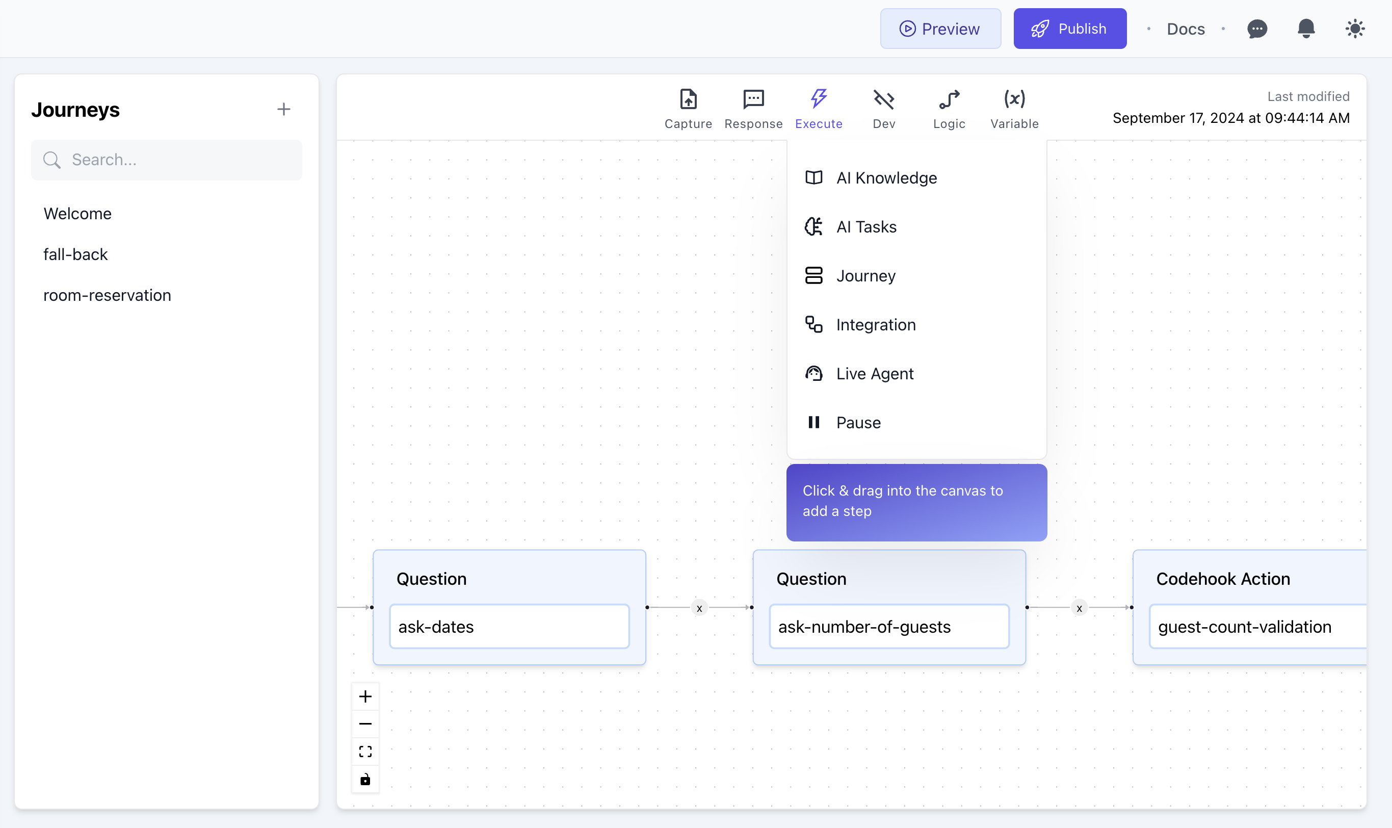This screenshot has width=1392, height=828.
Task: Open the Preview mode
Action: point(940,28)
